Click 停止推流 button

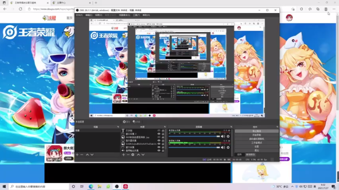[x=257, y=131]
